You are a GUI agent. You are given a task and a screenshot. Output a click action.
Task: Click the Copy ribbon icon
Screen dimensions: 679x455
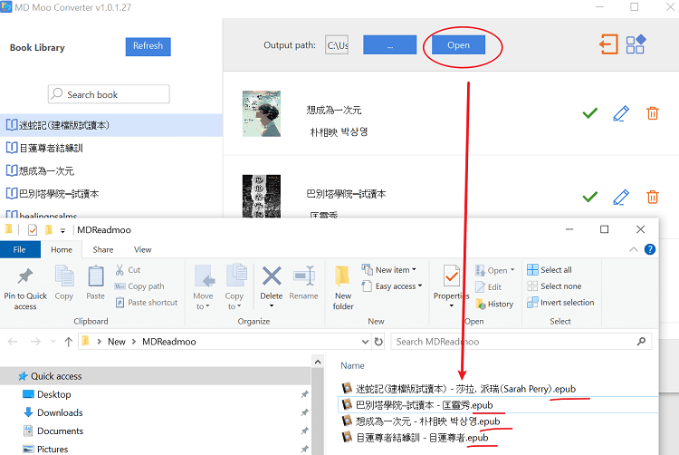(x=64, y=276)
